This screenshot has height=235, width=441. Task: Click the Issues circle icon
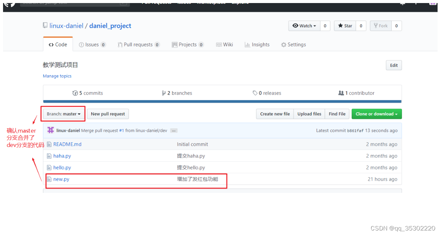81,45
